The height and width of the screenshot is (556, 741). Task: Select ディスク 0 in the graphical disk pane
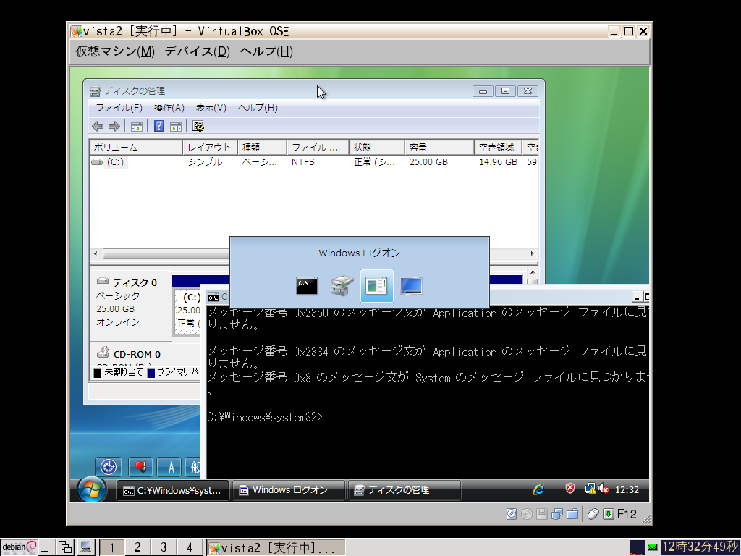click(x=130, y=303)
